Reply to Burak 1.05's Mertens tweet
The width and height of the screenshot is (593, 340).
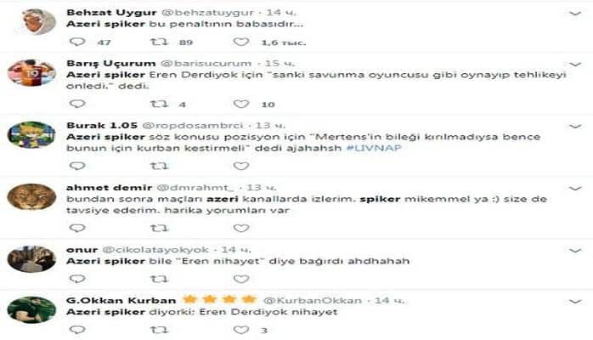pyautogui.click(x=77, y=166)
